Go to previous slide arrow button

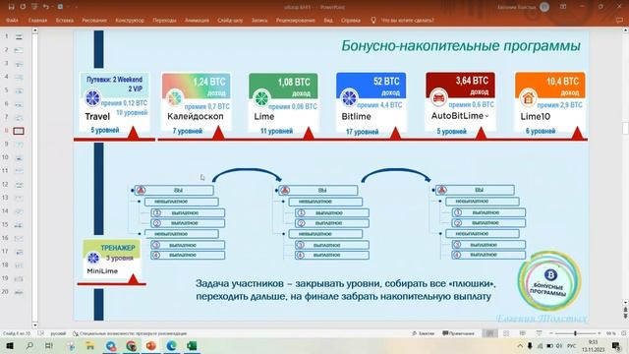coord(625,311)
